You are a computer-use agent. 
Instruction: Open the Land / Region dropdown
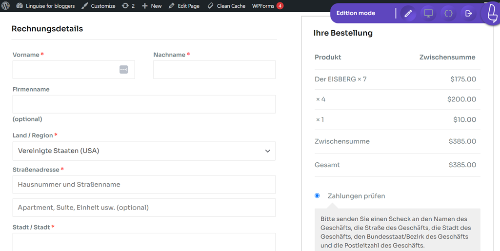144,151
